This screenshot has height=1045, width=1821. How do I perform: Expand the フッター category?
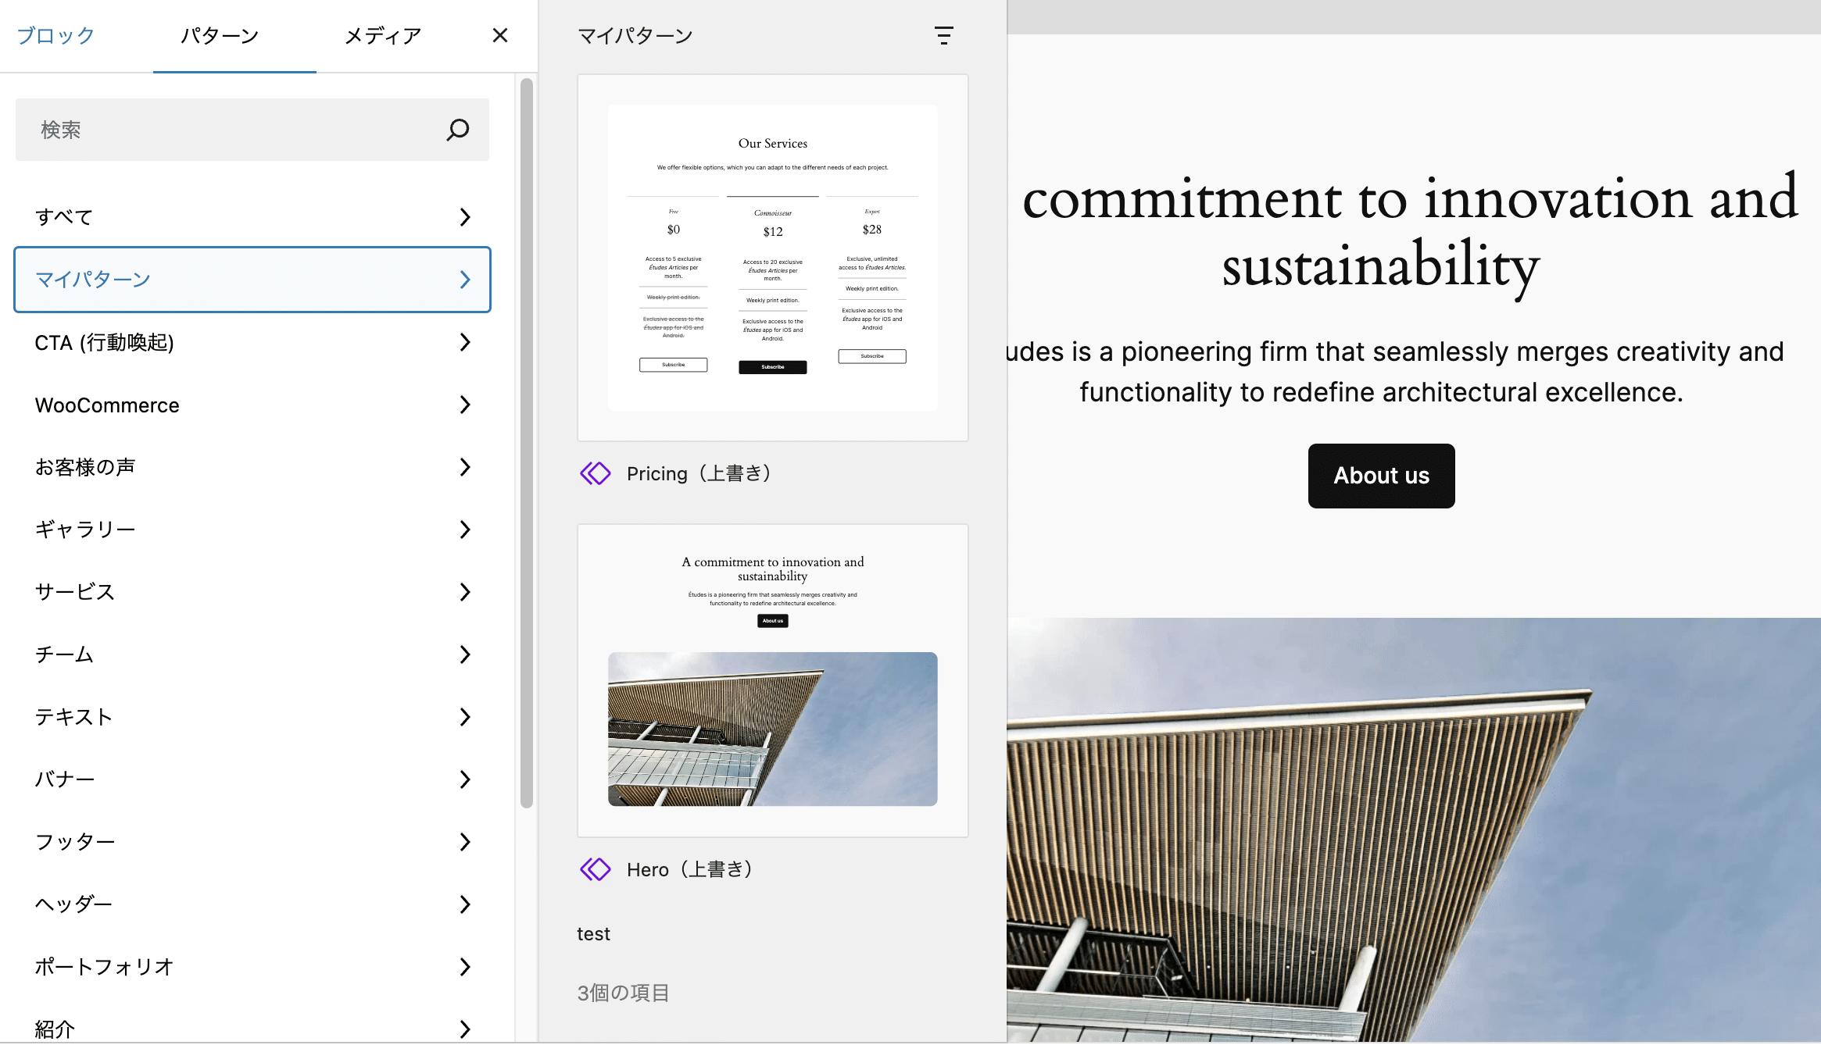[250, 841]
